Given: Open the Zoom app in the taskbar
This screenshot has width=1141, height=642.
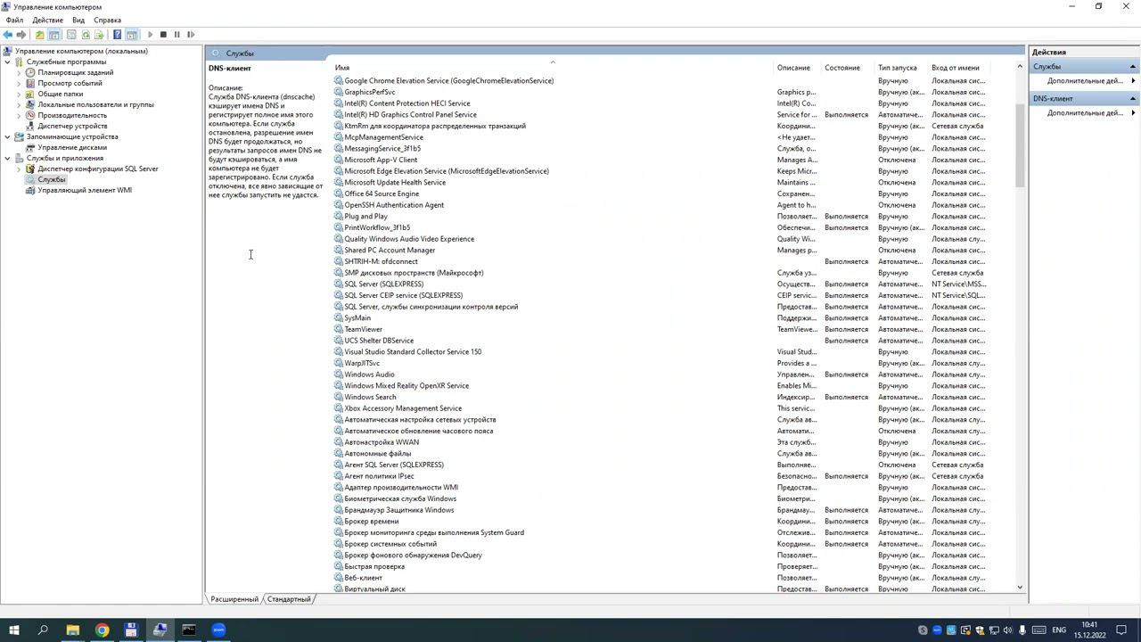Looking at the screenshot, I should coord(218,630).
